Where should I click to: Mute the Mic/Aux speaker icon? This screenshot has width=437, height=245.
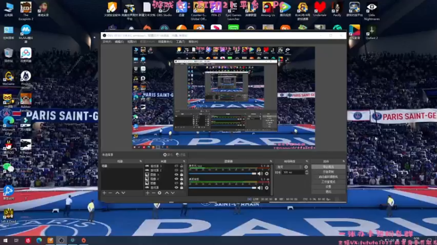tap(260, 174)
